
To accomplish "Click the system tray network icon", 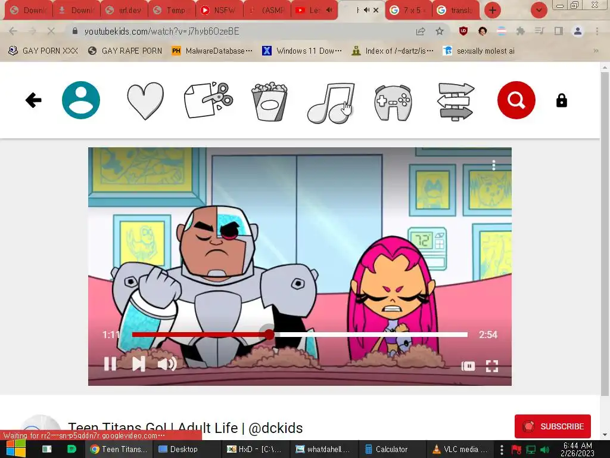I will [531, 450].
